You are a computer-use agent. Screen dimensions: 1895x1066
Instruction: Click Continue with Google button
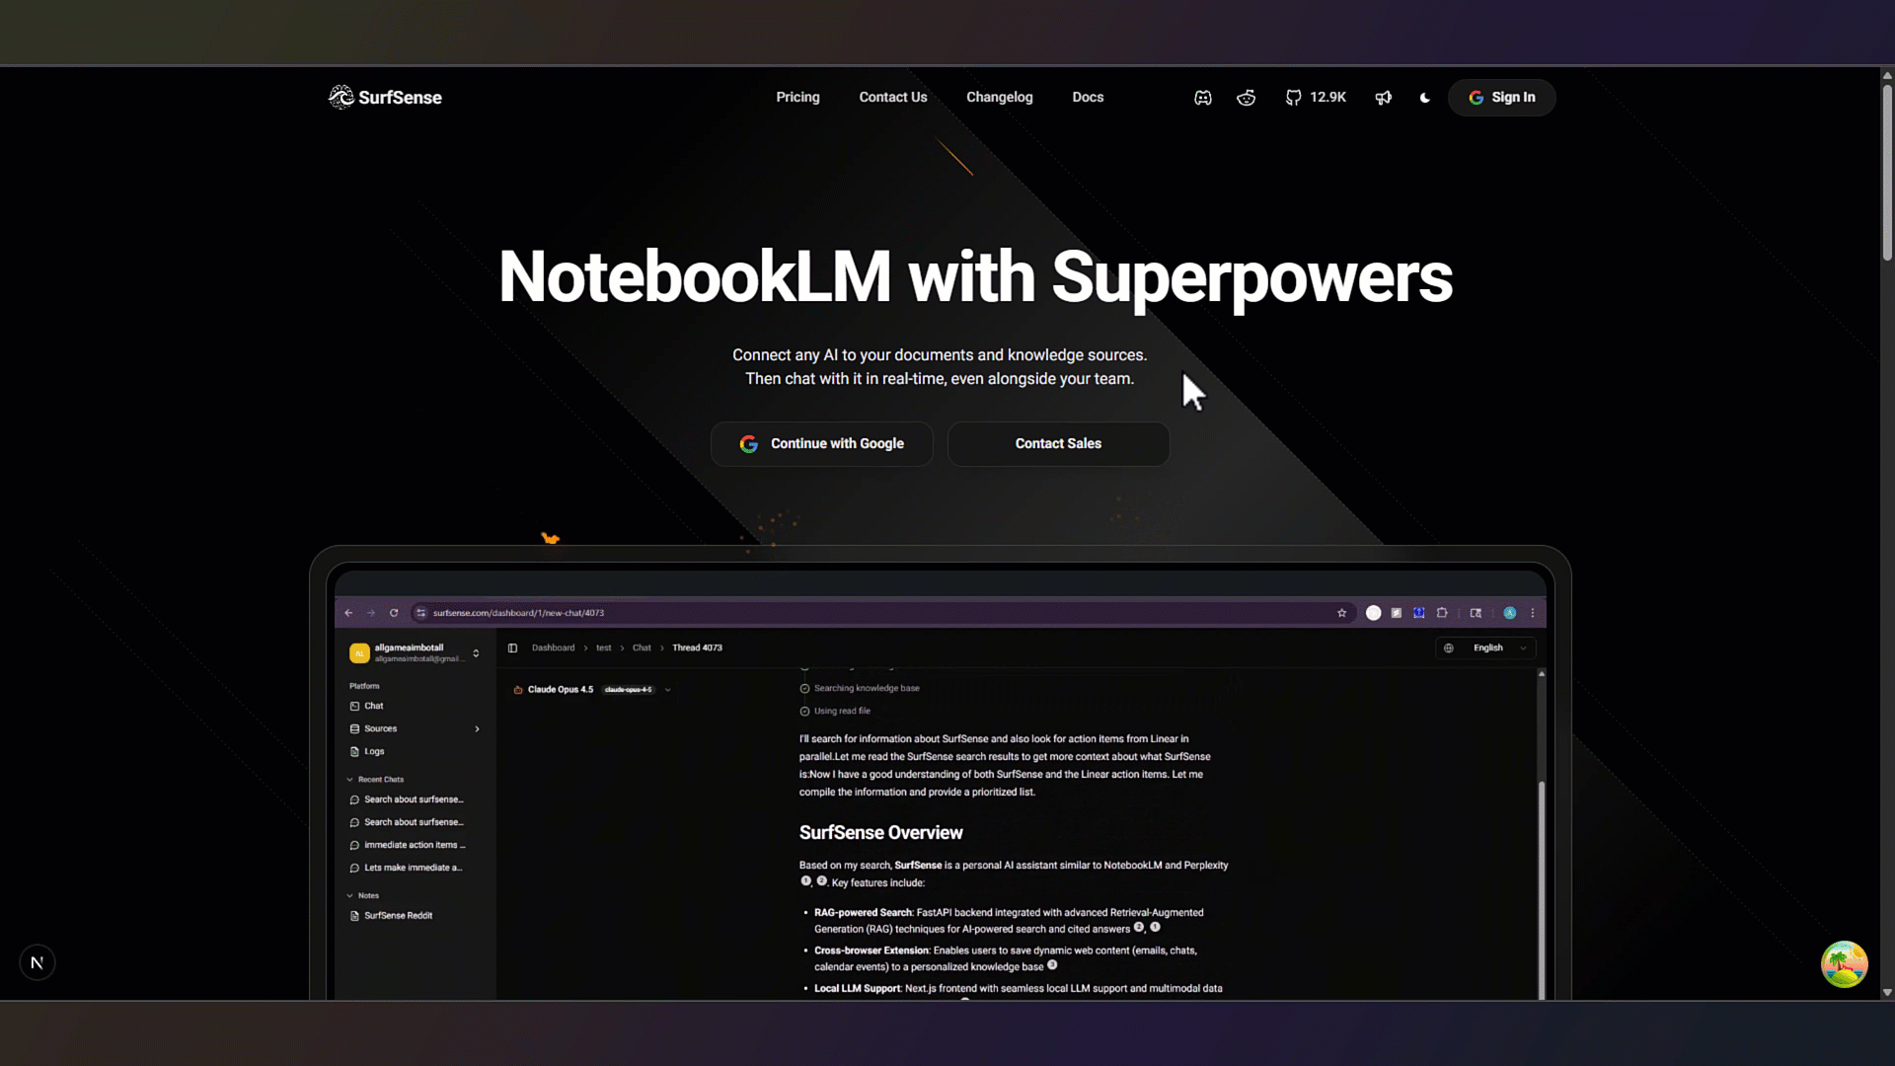pos(821,444)
